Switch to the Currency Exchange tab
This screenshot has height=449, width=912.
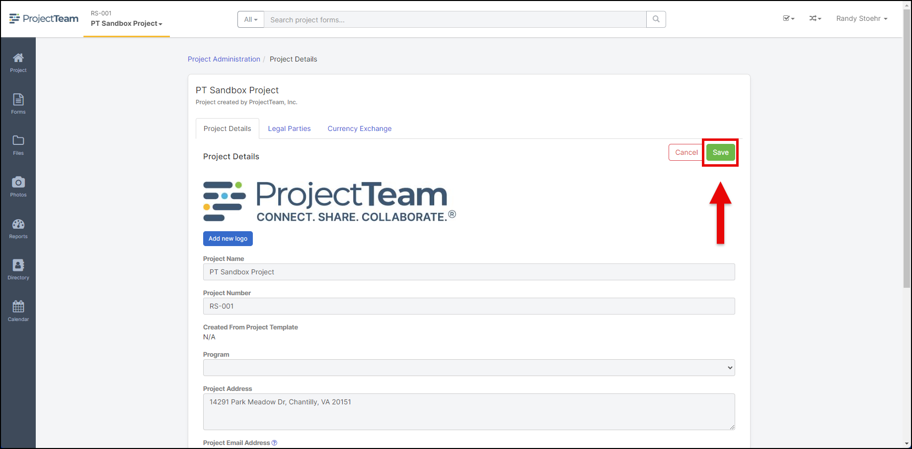point(360,128)
